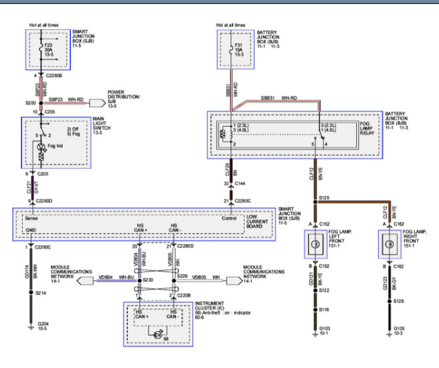Select the Fog Ind lamp symbol
Viewport: 439px width, 368px height.
pyautogui.click(x=41, y=146)
